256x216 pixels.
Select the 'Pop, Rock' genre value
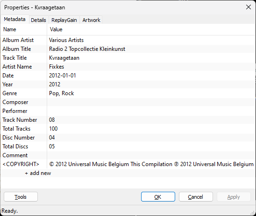[x=62, y=93]
